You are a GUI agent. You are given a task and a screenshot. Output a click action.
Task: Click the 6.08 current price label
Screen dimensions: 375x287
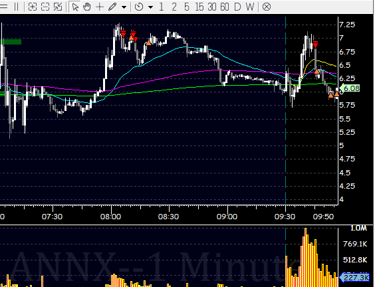(x=350, y=88)
